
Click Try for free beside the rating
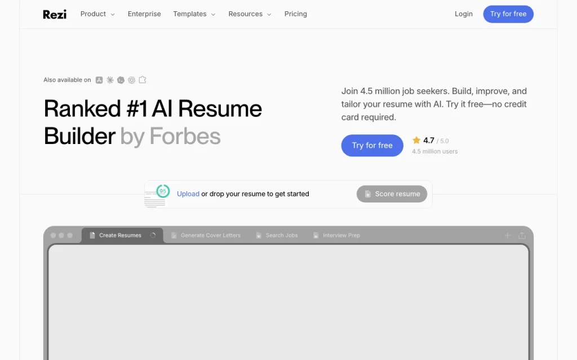(372, 146)
